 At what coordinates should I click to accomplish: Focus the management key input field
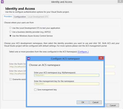coord(67,84)
